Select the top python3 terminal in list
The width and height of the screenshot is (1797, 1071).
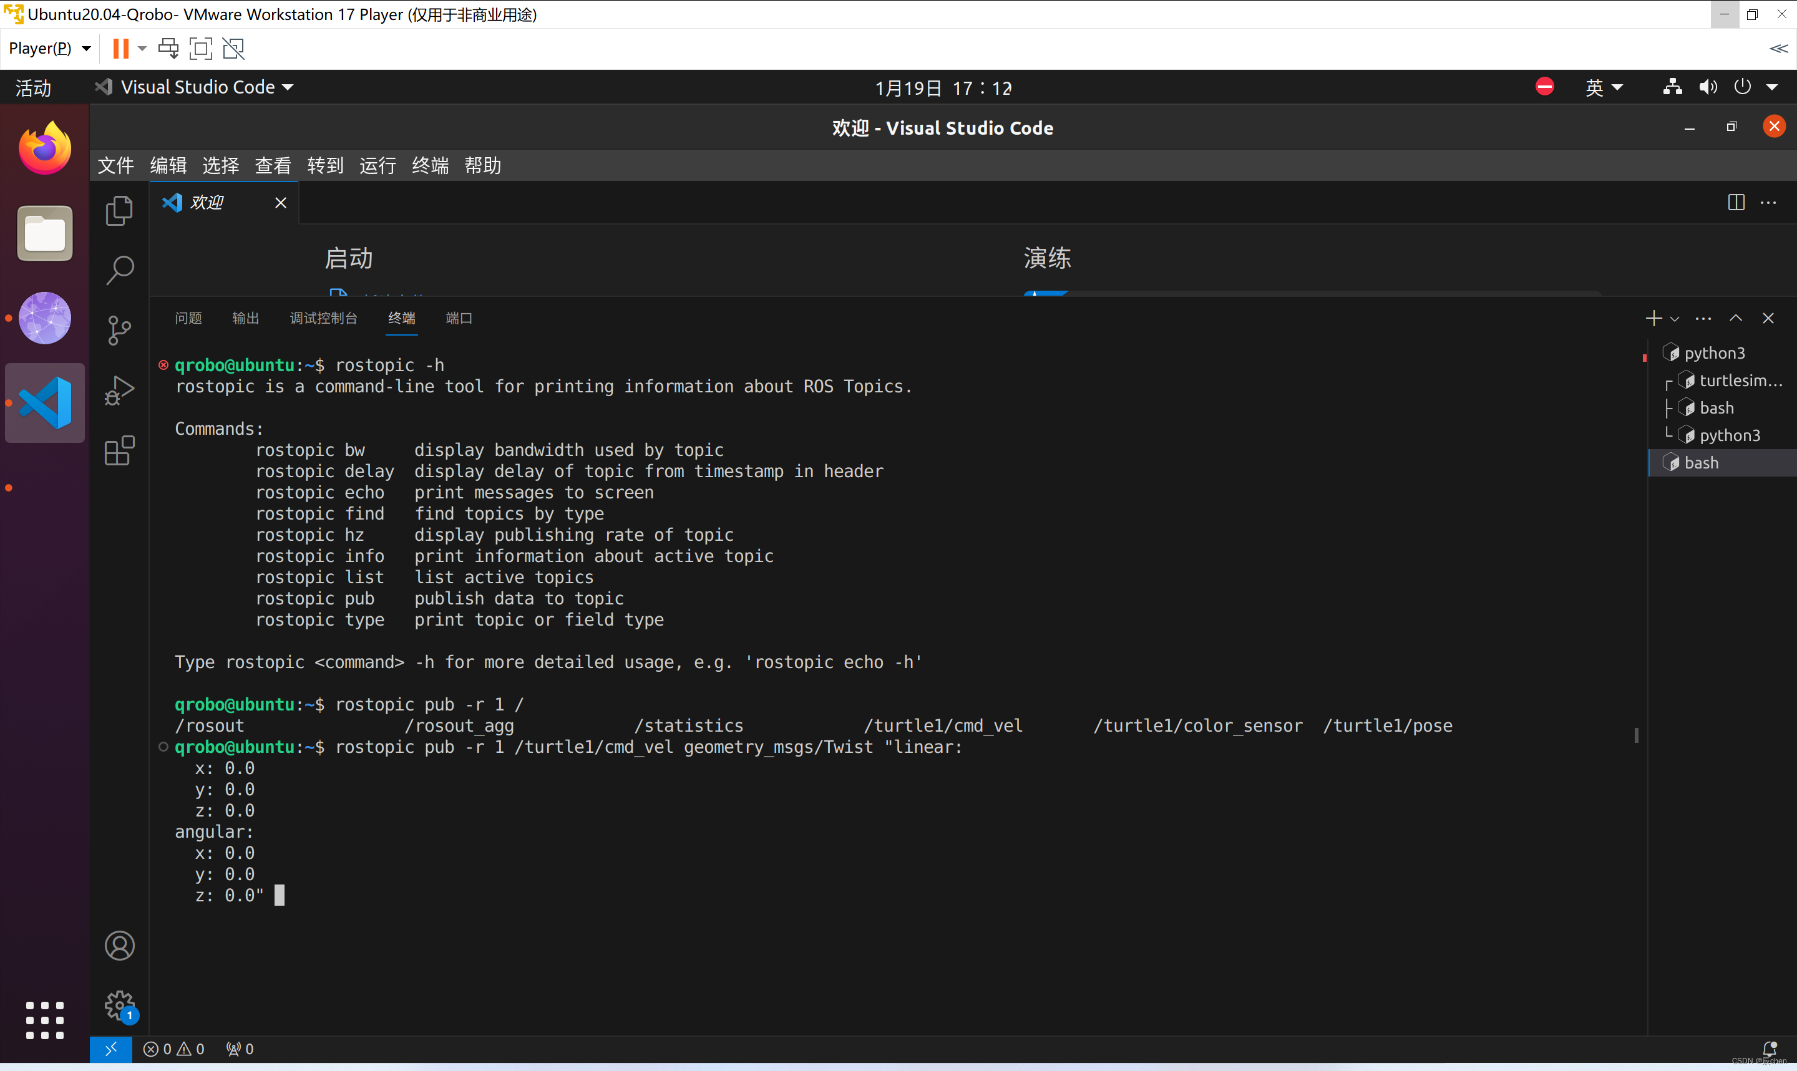1722,353
